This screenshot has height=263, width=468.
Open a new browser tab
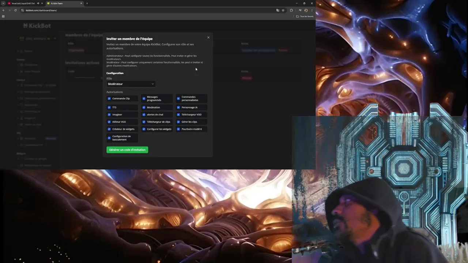coord(87,3)
